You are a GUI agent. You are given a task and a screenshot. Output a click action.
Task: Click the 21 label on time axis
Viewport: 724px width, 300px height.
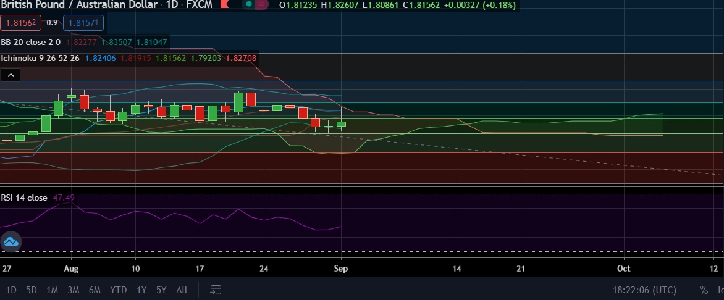(x=521, y=269)
